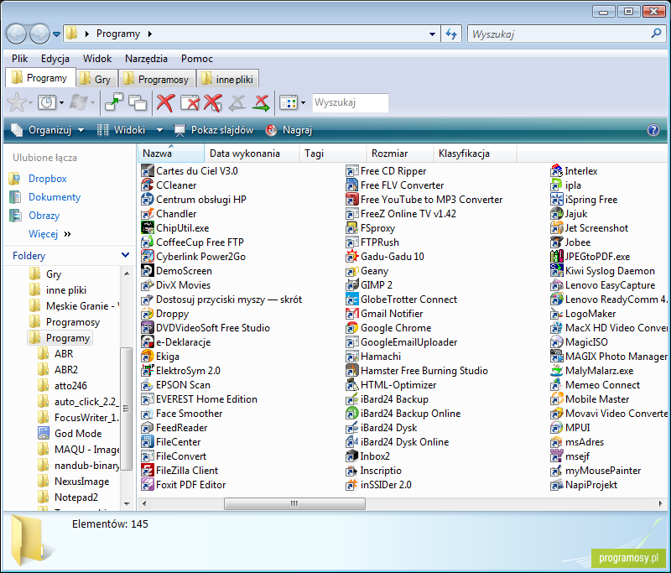This screenshot has width=671, height=573.
Task: Click the plain red X close-tab icon
Action: tap(165, 102)
